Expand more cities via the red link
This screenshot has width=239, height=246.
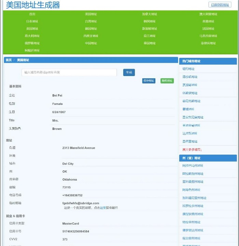click(x=192, y=150)
